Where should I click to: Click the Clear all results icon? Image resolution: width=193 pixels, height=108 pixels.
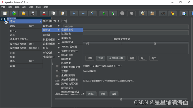152,13
